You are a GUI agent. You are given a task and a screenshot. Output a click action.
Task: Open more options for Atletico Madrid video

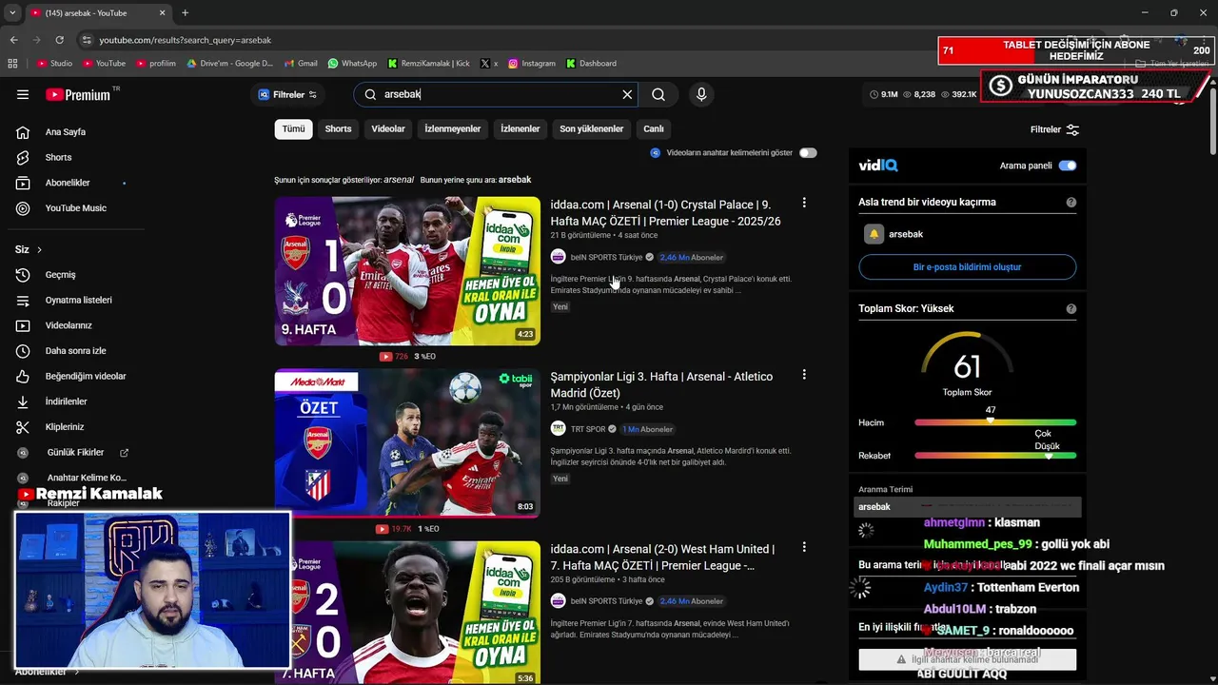(804, 375)
